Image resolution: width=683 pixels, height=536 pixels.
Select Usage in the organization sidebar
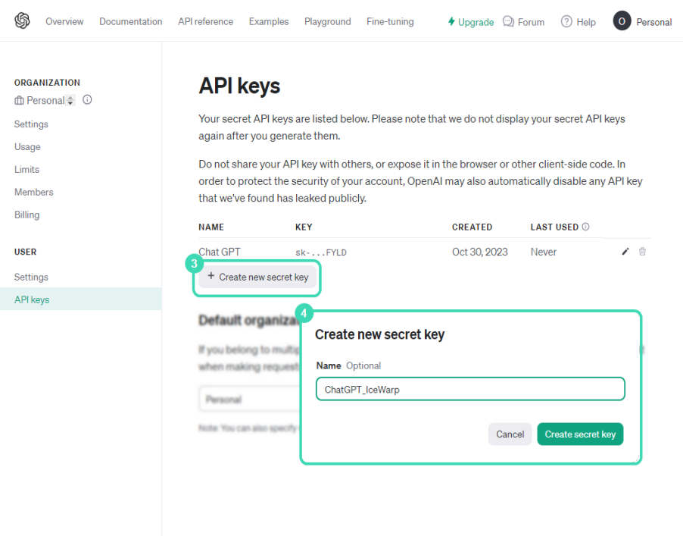(27, 146)
